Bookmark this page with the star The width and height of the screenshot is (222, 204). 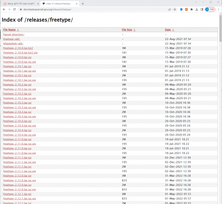(x=175, y=10)
